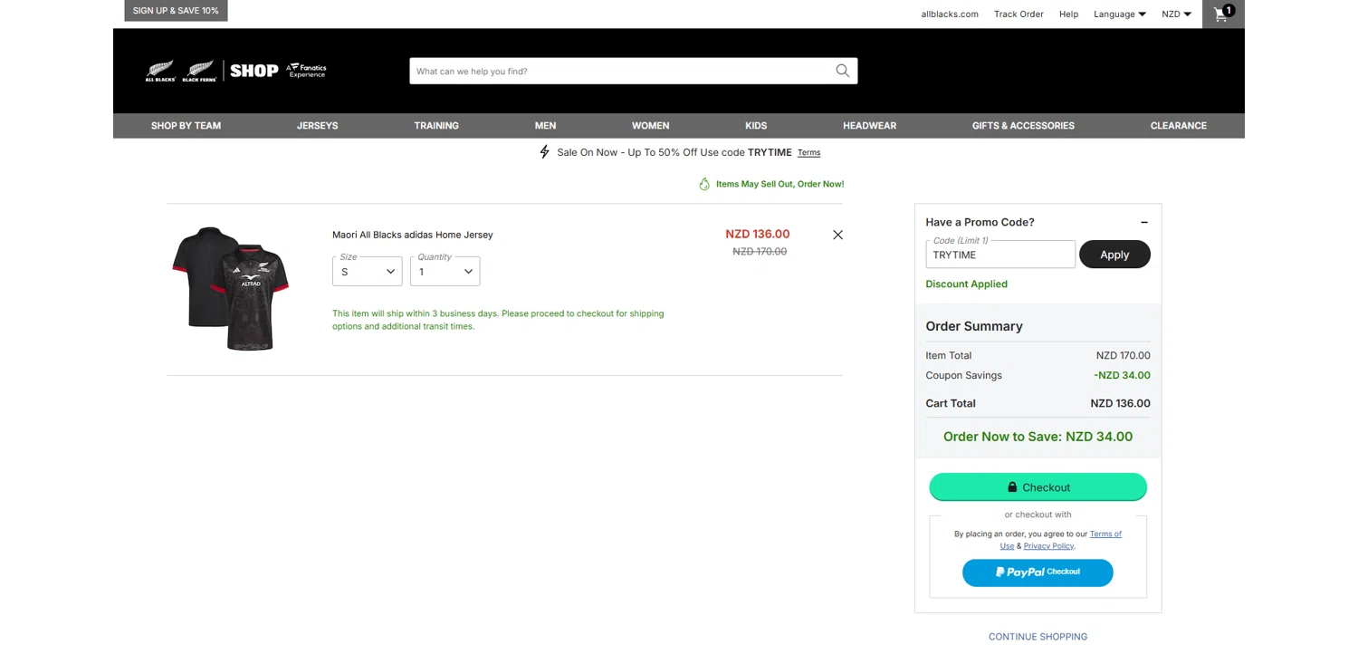Checkout with the PayPal button

click(1038, 573)
